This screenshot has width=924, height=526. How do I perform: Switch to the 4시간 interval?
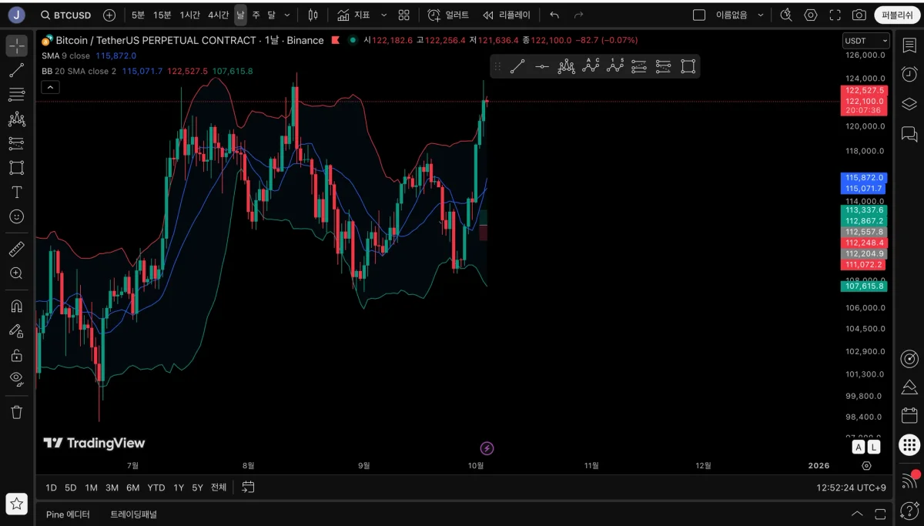pyautogui.click(x=218, y=15)
